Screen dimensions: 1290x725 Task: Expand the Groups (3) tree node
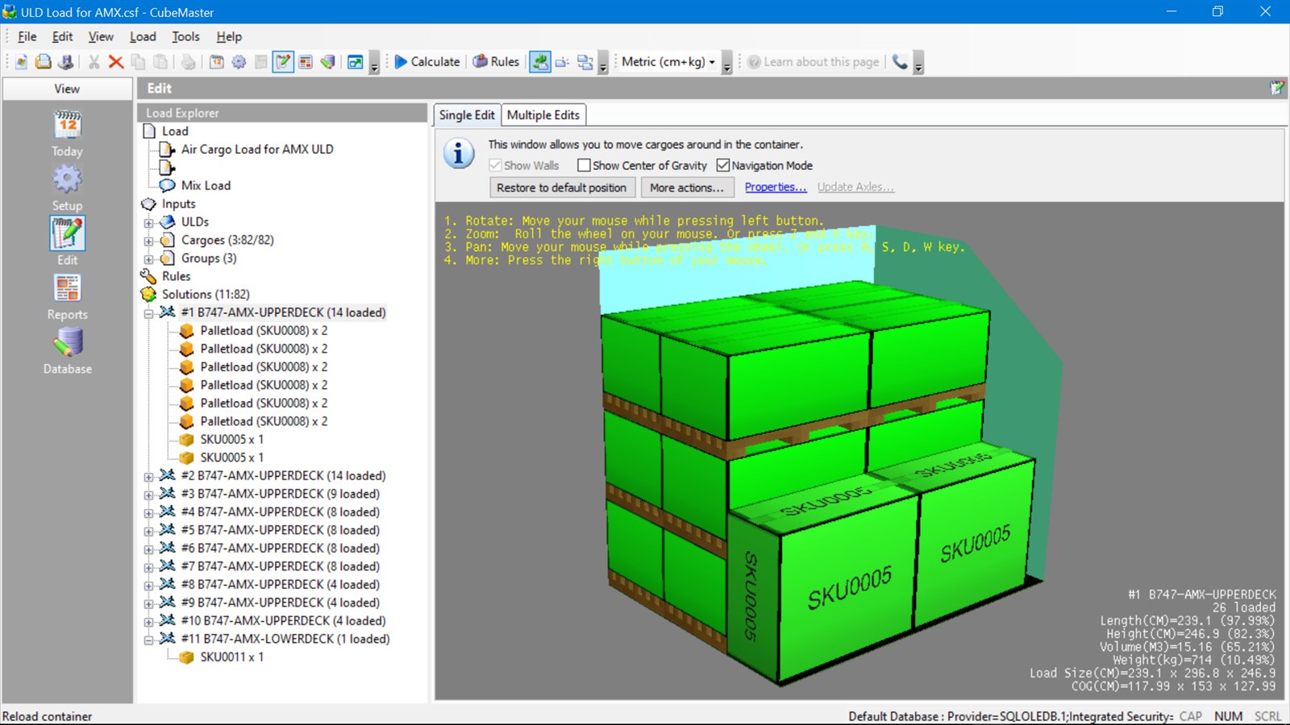pos(148,259)
